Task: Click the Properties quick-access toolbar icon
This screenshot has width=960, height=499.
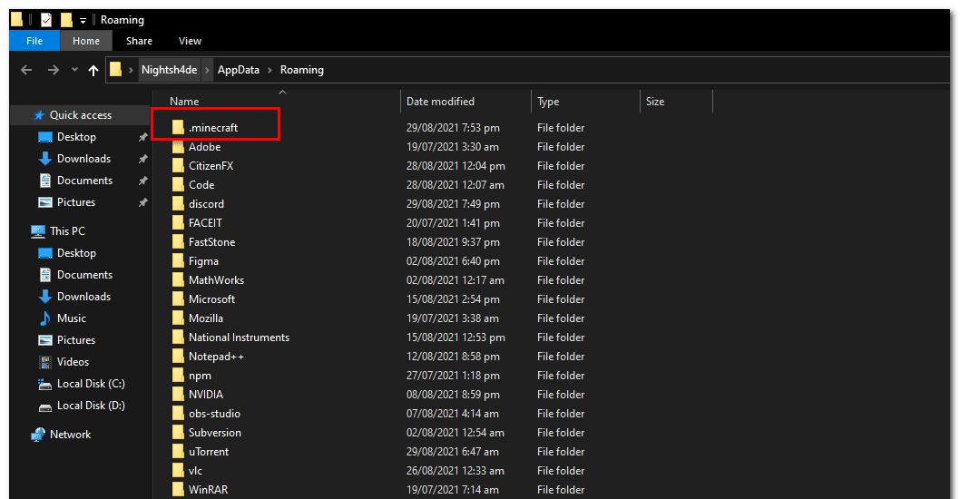Action: coord(46,20)
